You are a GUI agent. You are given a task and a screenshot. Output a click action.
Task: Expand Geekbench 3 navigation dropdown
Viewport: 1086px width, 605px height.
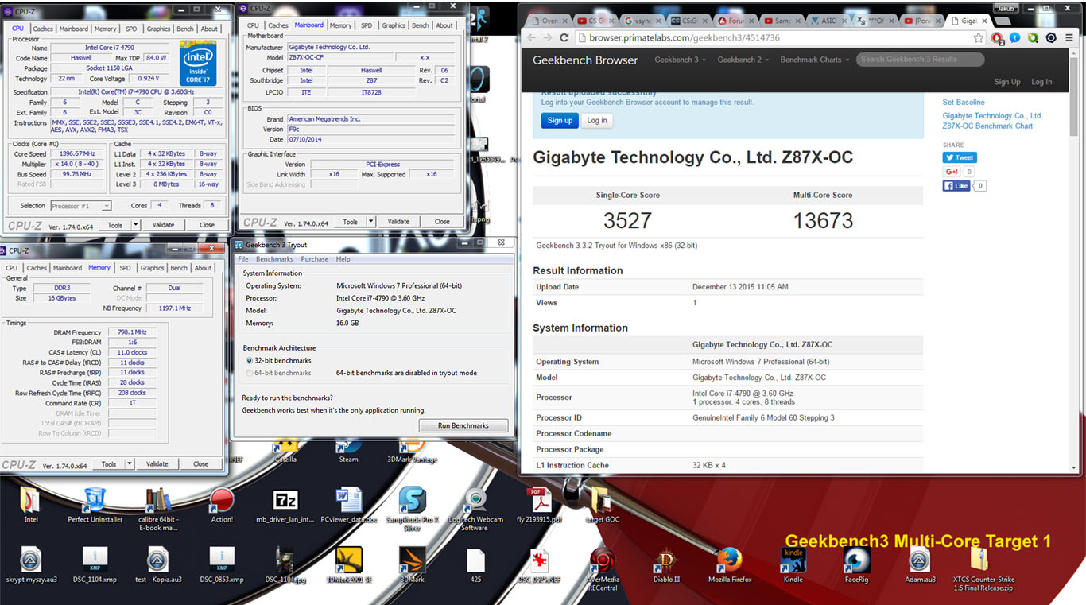point(680,60)
